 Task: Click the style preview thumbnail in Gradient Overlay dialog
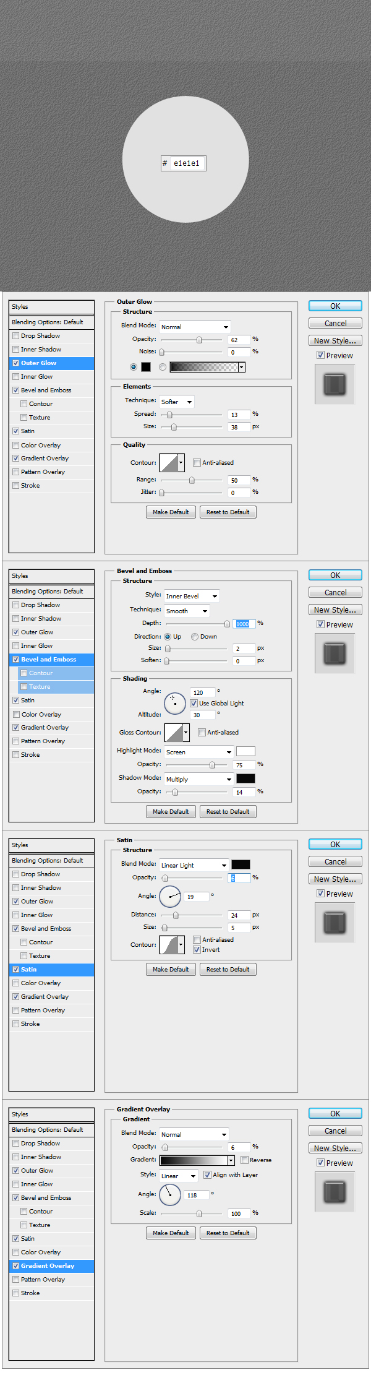(x=335, y=1192)
